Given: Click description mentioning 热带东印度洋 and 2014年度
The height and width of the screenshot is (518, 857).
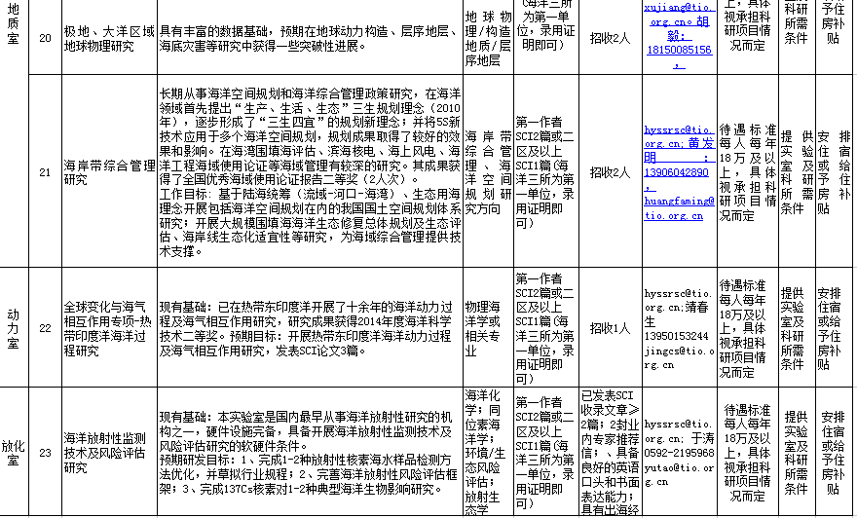Looking at the screenshot, I should (310, 328).
